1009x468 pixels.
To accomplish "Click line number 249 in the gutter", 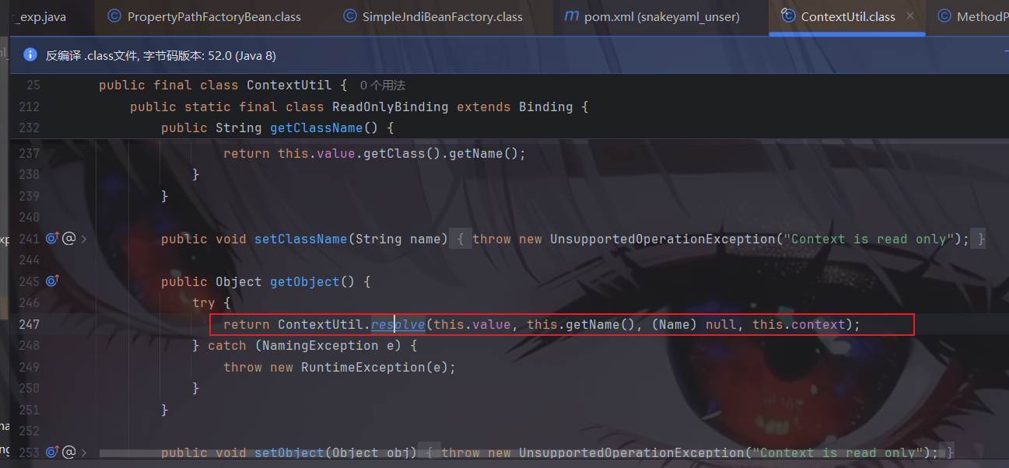I will [x=29, y=367].
